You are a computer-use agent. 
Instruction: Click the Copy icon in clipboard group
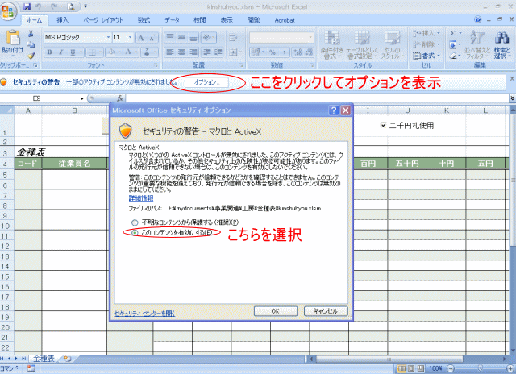pos(31,44)
